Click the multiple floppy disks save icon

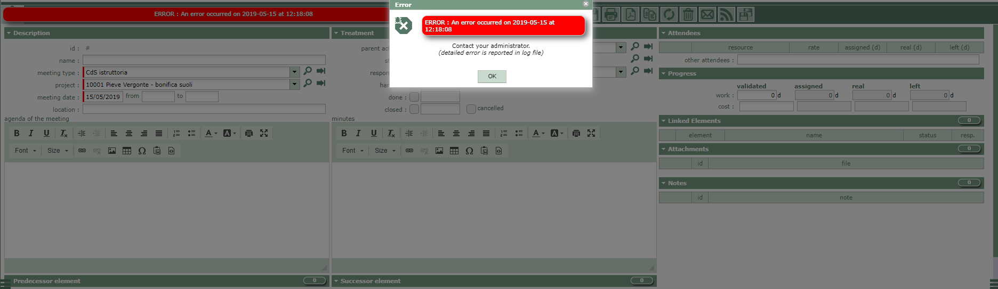coord(745,14)
